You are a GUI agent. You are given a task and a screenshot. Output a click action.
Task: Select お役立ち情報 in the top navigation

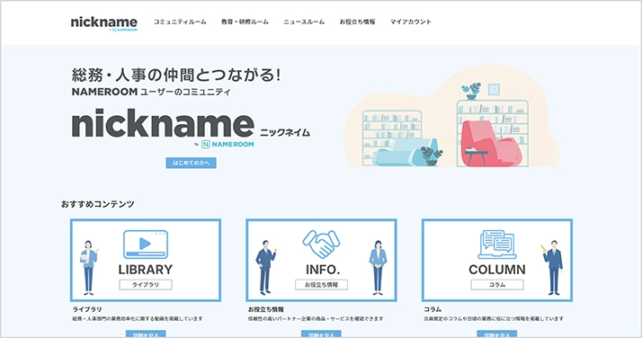(357, 22)
